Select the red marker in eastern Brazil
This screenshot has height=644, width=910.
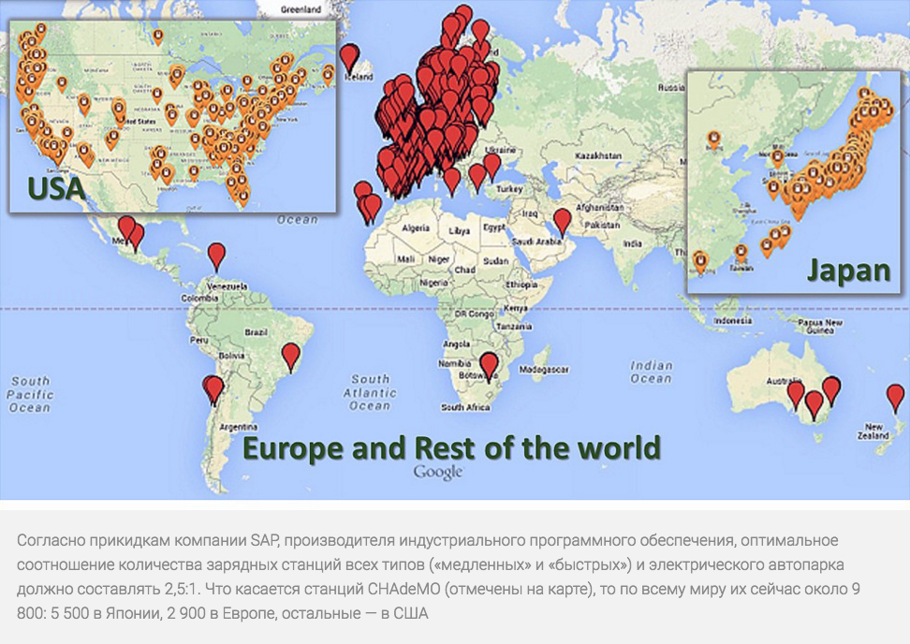coord(291,356)
